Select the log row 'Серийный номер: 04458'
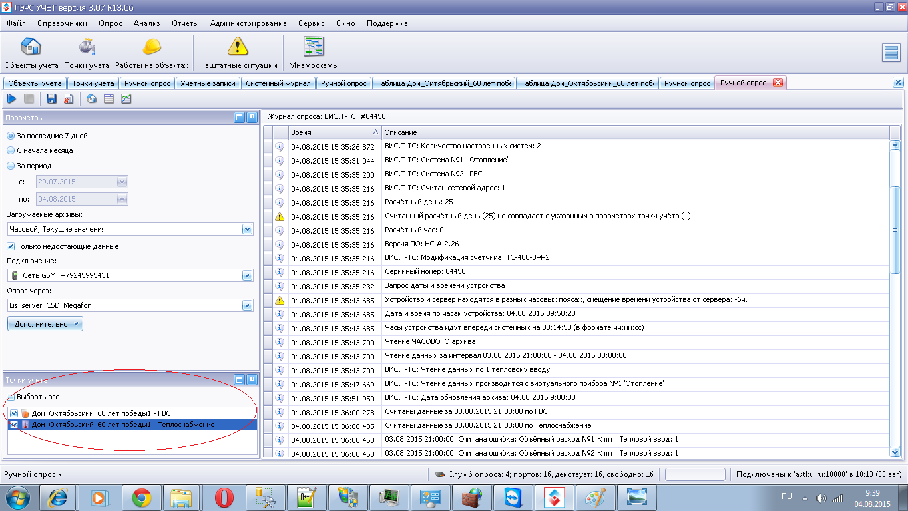Screen dimensions: 908x511 576,272
